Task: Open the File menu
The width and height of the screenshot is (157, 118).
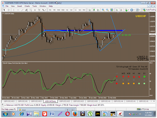Action: [7, 6]
